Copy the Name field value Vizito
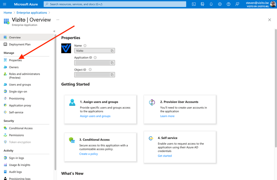Screen dimensions: 277x180 point(112,50)
